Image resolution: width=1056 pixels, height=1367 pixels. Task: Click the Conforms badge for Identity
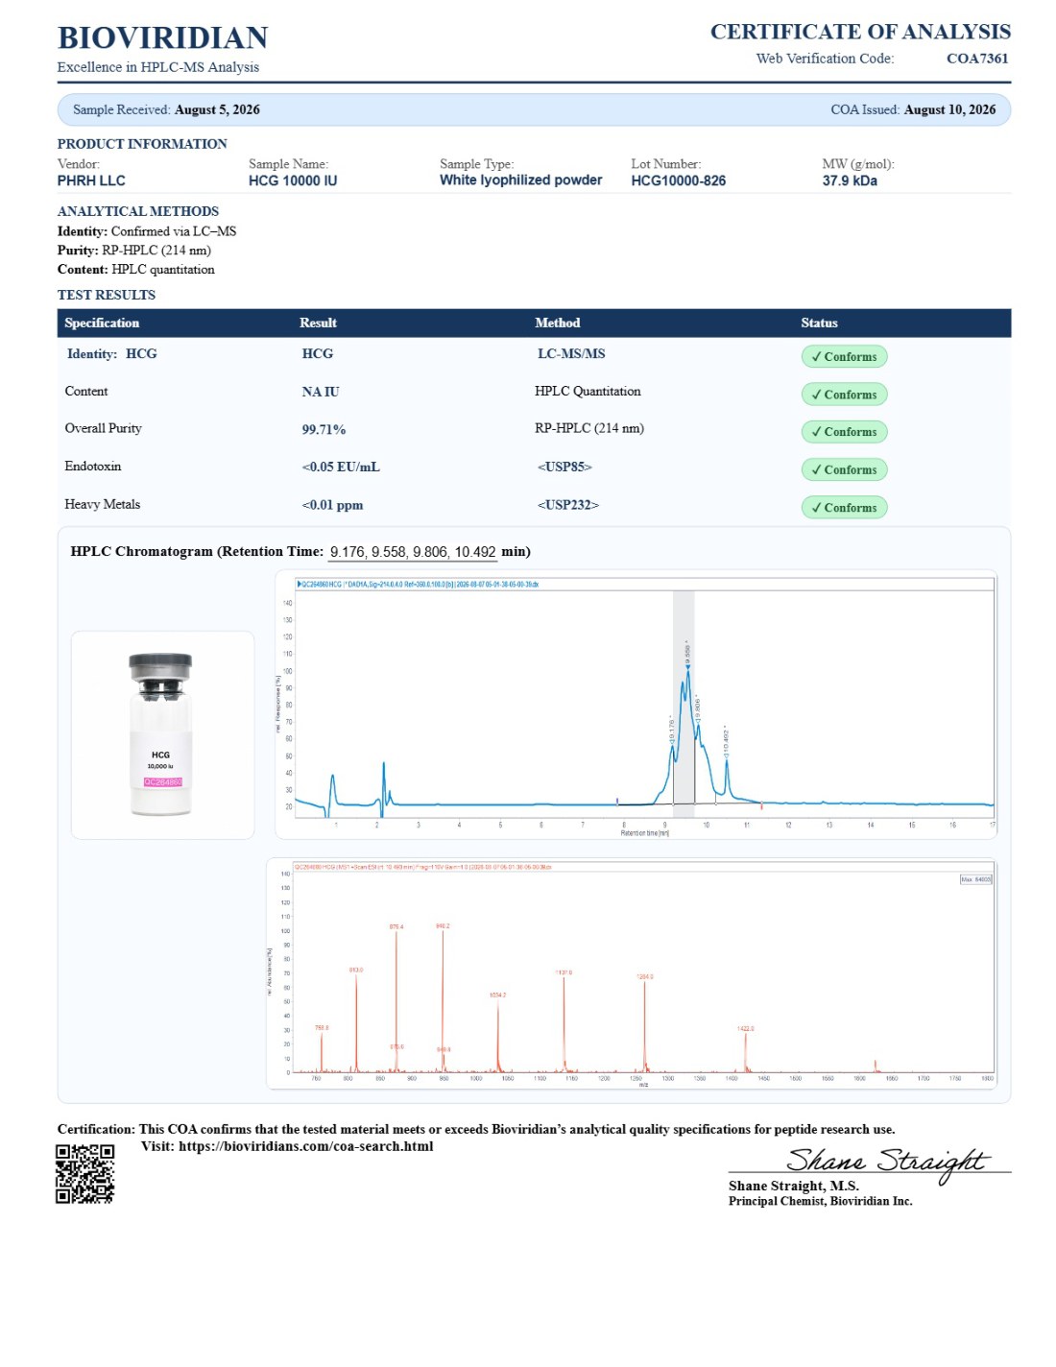[844, 356]
